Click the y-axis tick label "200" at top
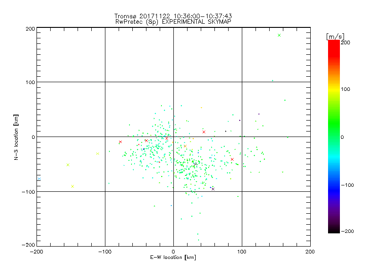365x274 pixels. click(x=30, y=29)
